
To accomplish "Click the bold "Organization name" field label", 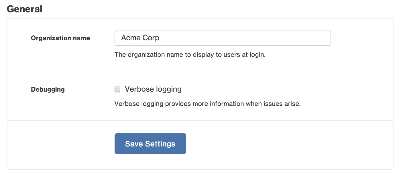I will coord(60,38).
